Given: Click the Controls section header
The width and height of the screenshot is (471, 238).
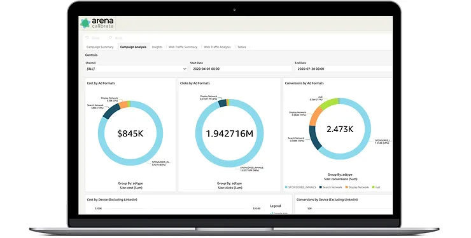Looking at the screenshot, I should click(x=91, y=55).
